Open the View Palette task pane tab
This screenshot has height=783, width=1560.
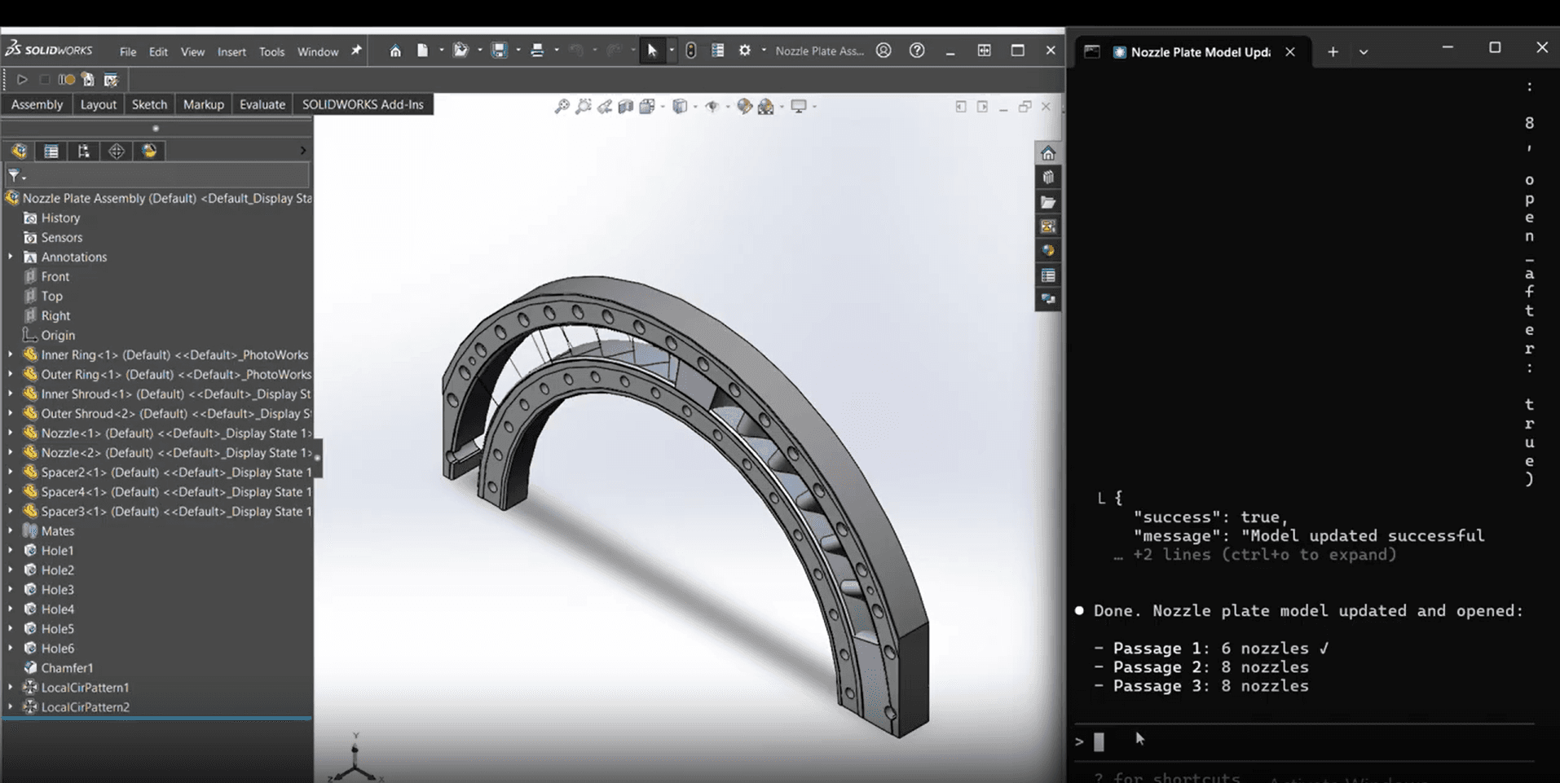pyautogui.click(x=1048, y=227)
